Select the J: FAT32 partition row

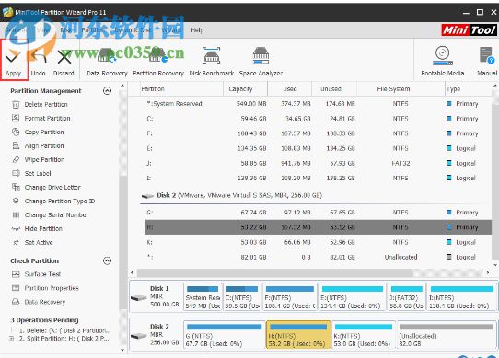pyautogui.click(x=319, y=163)
